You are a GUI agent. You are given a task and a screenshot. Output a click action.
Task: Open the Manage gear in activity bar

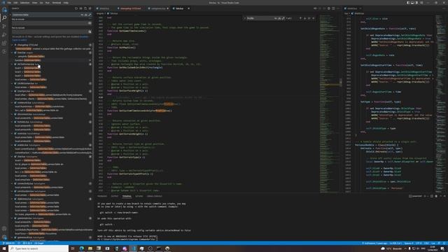(4, 237)
